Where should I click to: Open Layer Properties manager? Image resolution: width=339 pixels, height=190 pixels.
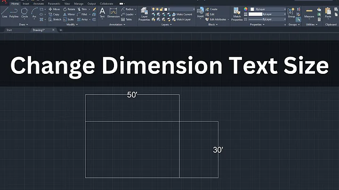144,14
